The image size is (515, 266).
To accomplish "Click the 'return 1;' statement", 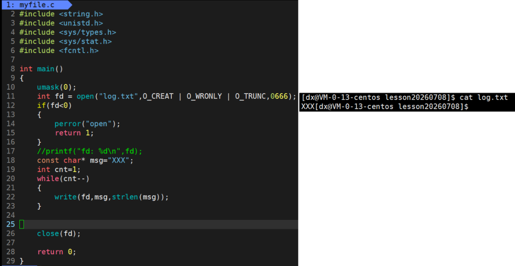I will (x=74, y=133).
